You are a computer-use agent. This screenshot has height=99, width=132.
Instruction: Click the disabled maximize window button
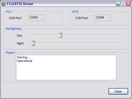(123, 4)
